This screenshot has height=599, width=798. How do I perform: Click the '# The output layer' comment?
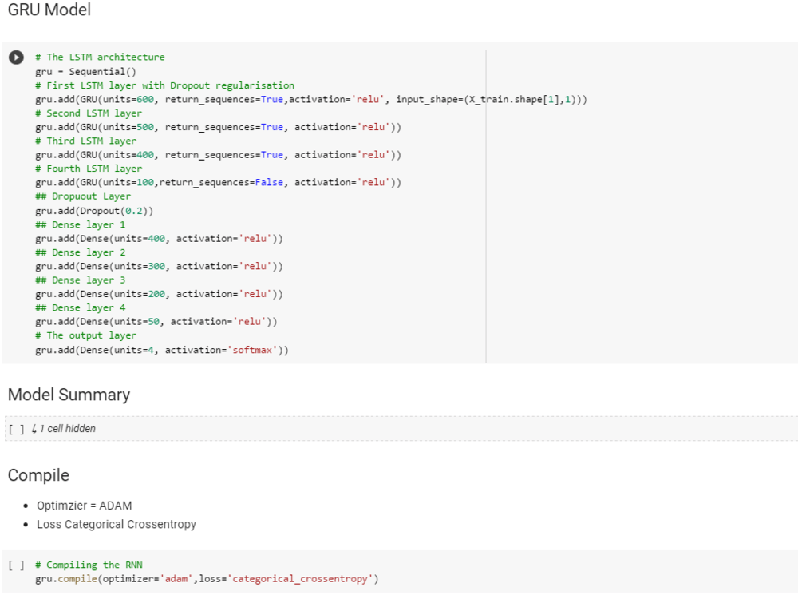86,335
